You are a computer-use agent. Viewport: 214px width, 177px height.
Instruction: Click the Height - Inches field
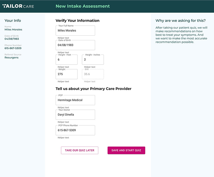tap(93, 60)
